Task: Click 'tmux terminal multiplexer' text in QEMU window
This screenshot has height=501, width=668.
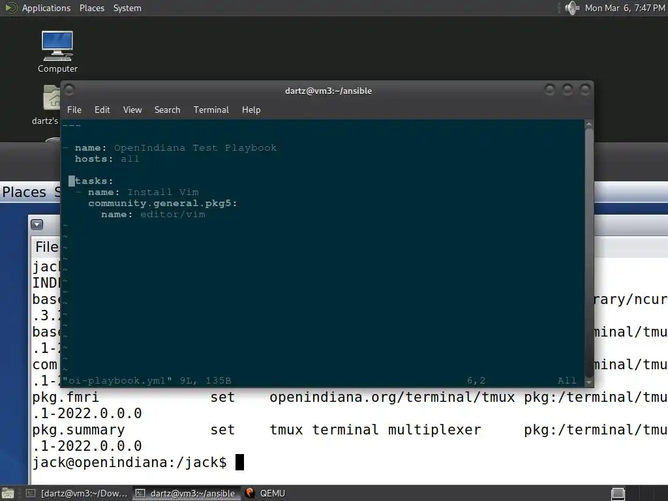Action: pos(375,430)
